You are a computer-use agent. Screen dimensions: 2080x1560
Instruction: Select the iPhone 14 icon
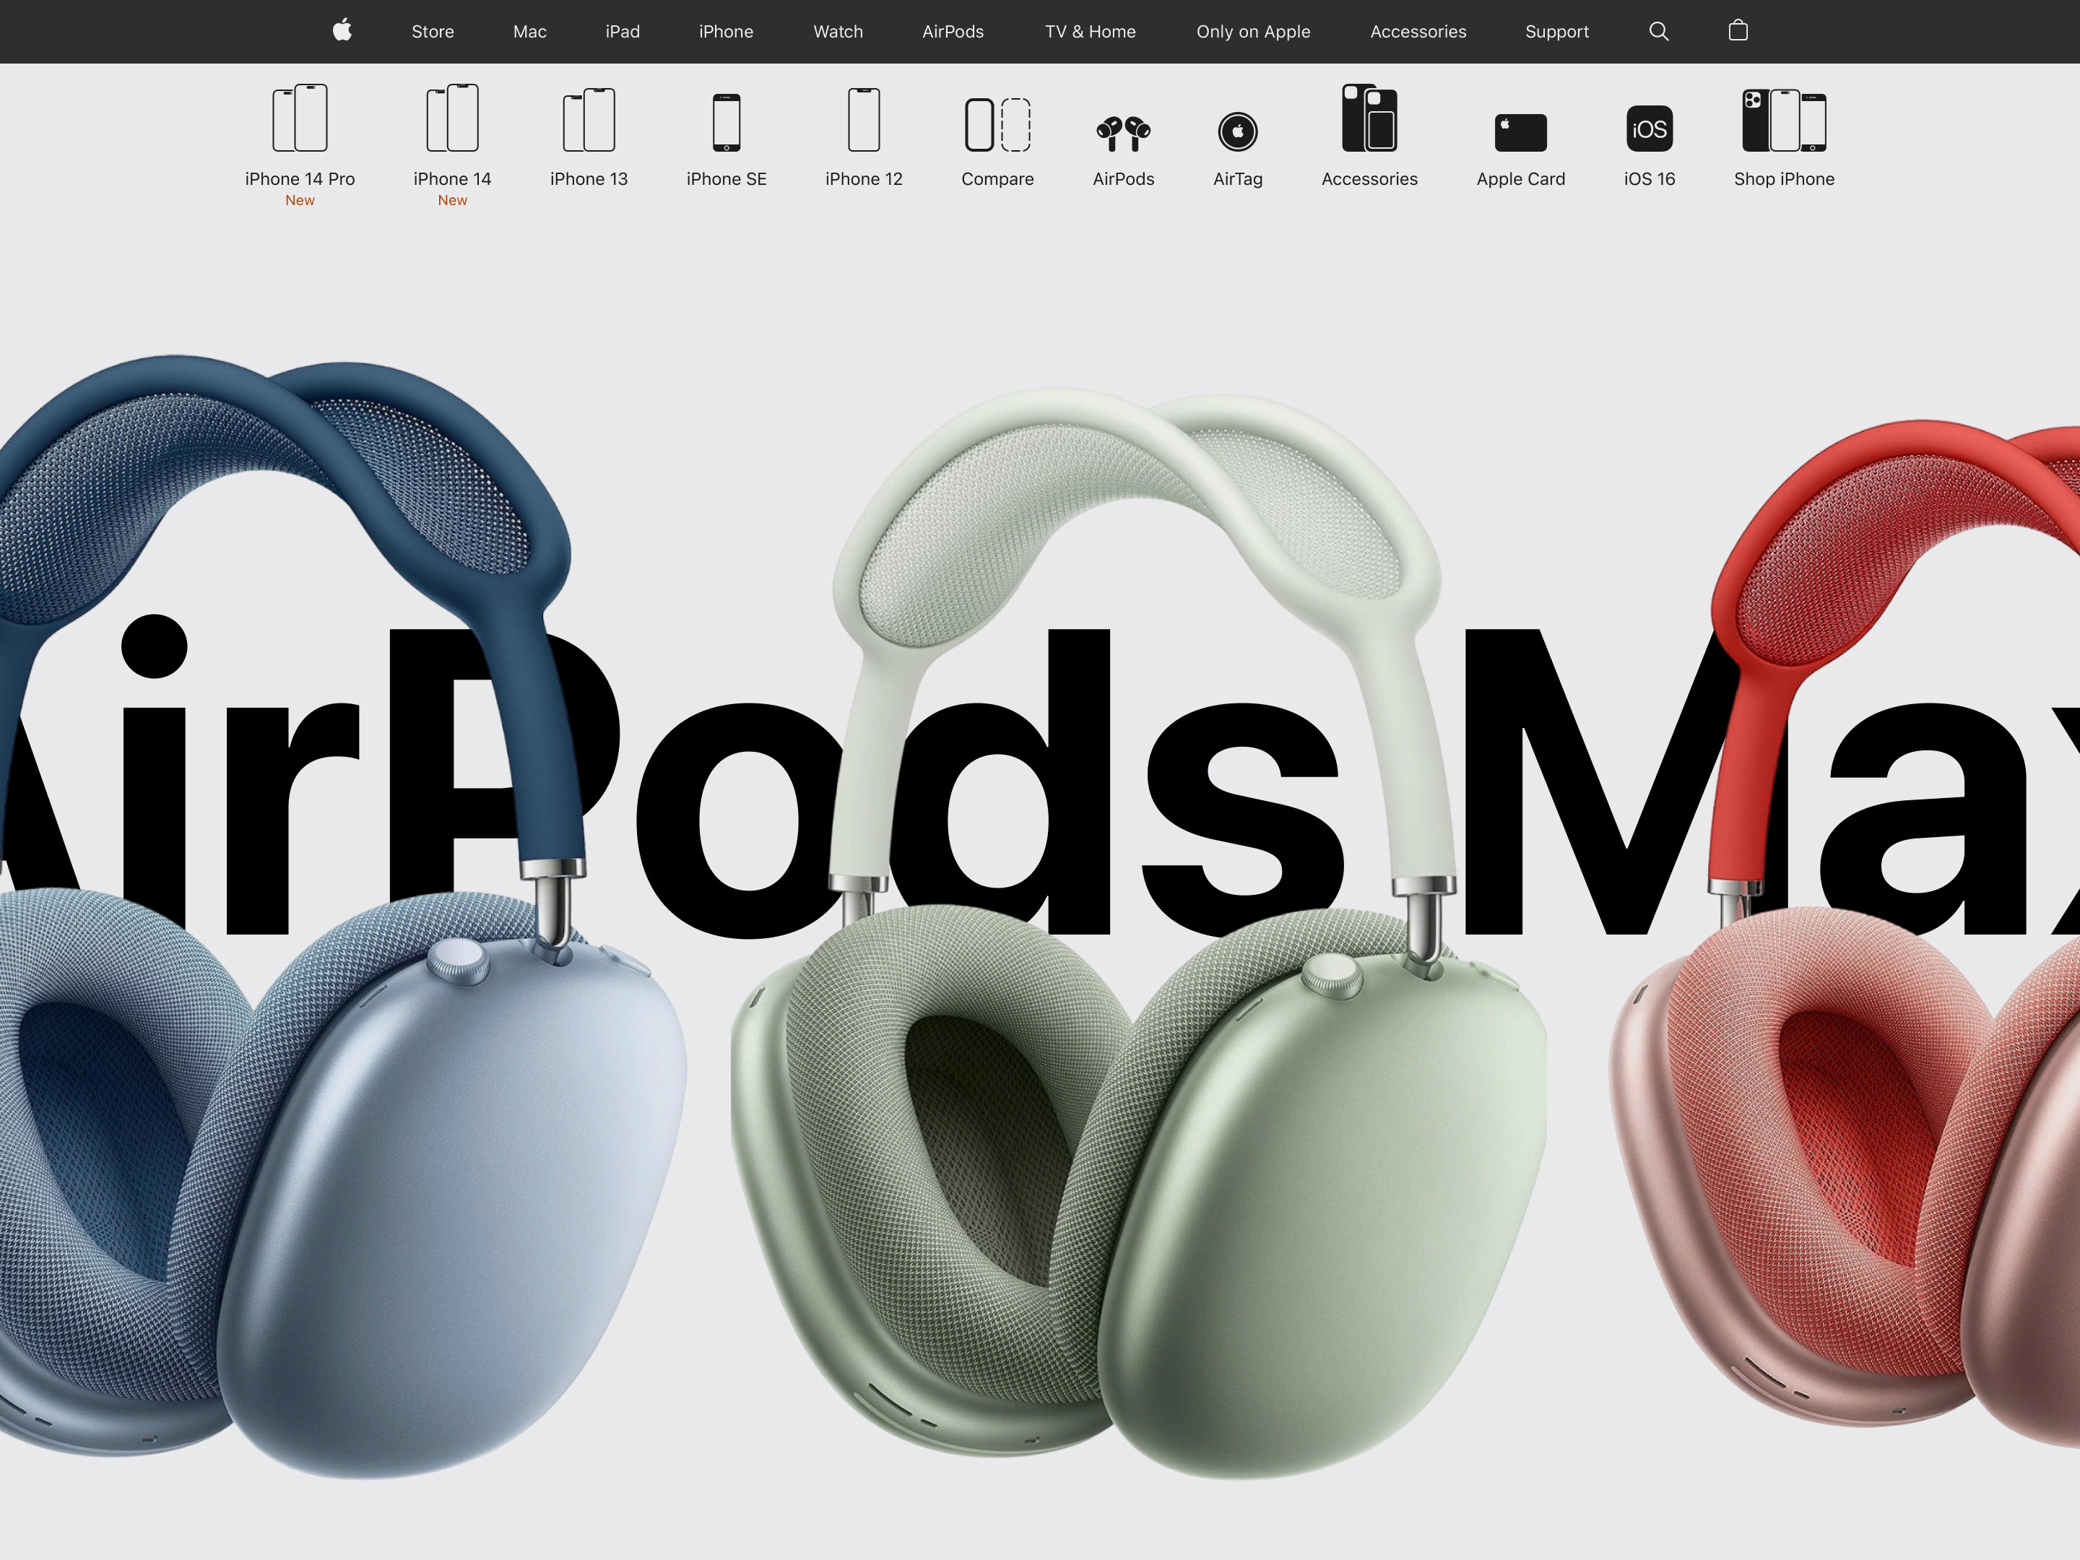[452, 118]
